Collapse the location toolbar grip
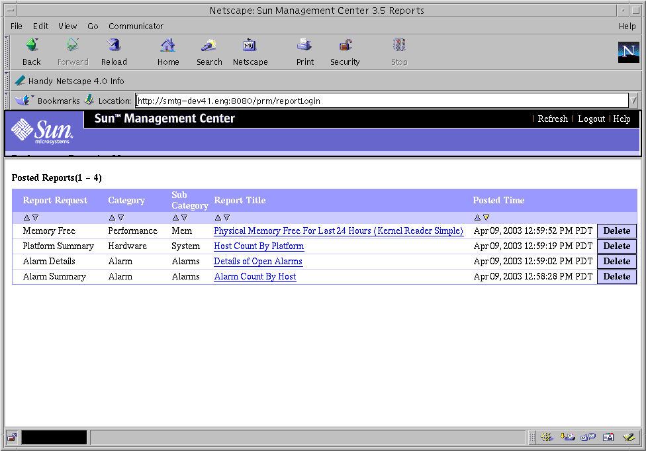The height and width of the screenshot is (451, 646). click(7, 100)
